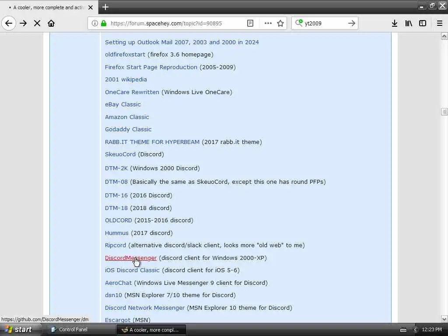The width and height of the screenshot is (448, 336).
Task: Open the Windows start button
Action: point(18,329)
